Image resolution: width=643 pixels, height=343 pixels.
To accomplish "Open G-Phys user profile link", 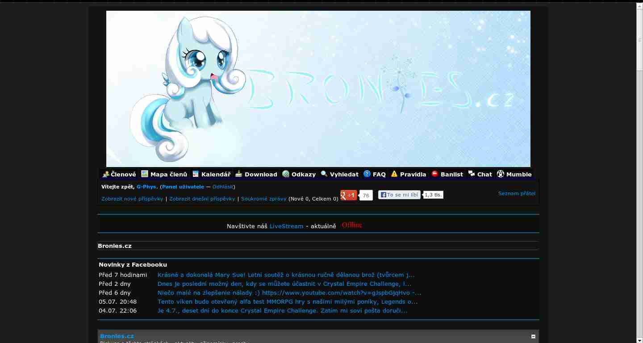I will (x=146, y=187).
